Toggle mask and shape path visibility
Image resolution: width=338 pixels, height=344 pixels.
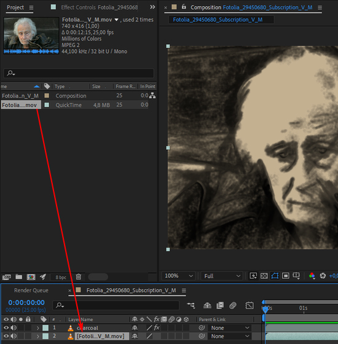coord(275,276)
